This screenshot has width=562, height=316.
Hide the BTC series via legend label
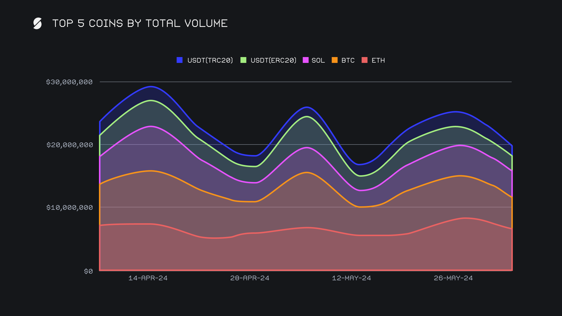(348, 60)
